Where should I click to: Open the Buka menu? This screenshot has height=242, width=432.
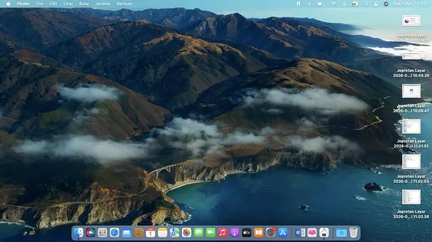[84, 3]
